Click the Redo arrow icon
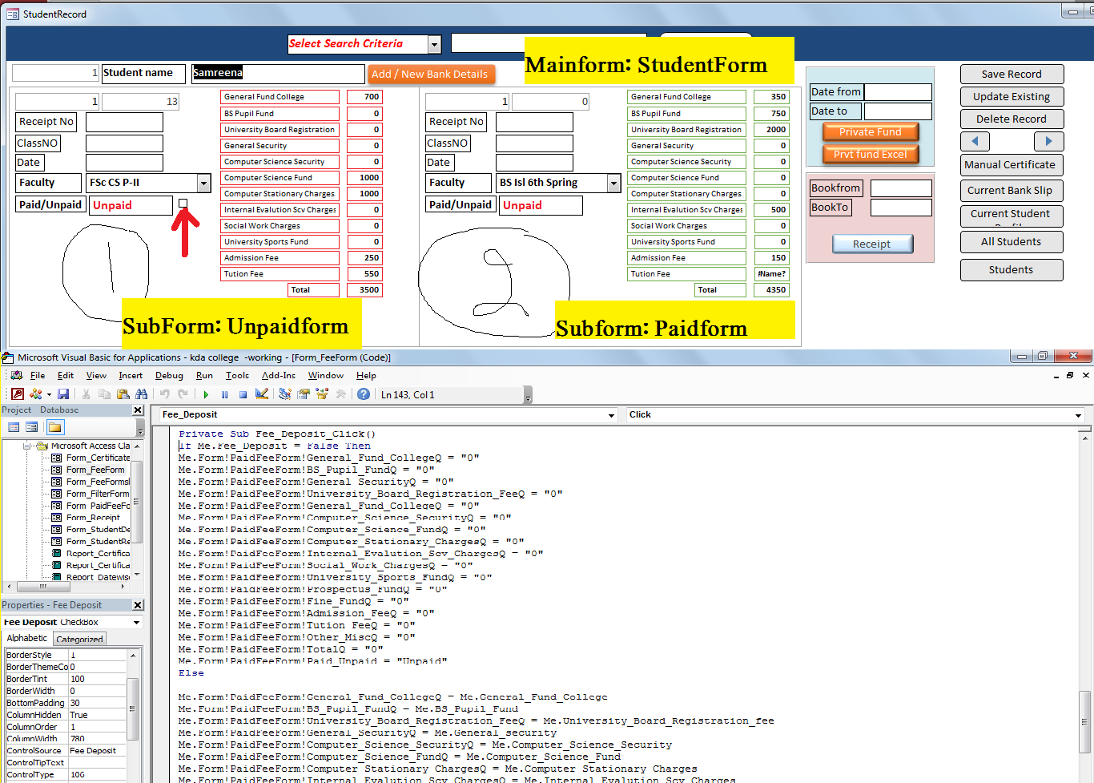The image size is (1094, 783). (183, 394)
